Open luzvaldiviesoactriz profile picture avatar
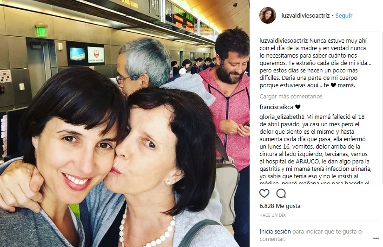 point(268,15)
